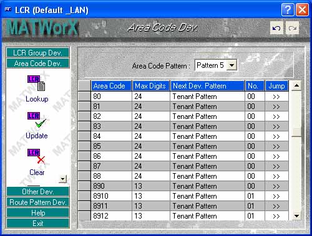Click the Update LCR checkmark icon
The width and height of the screenshot is (312, 236).
tap(37, 120)
